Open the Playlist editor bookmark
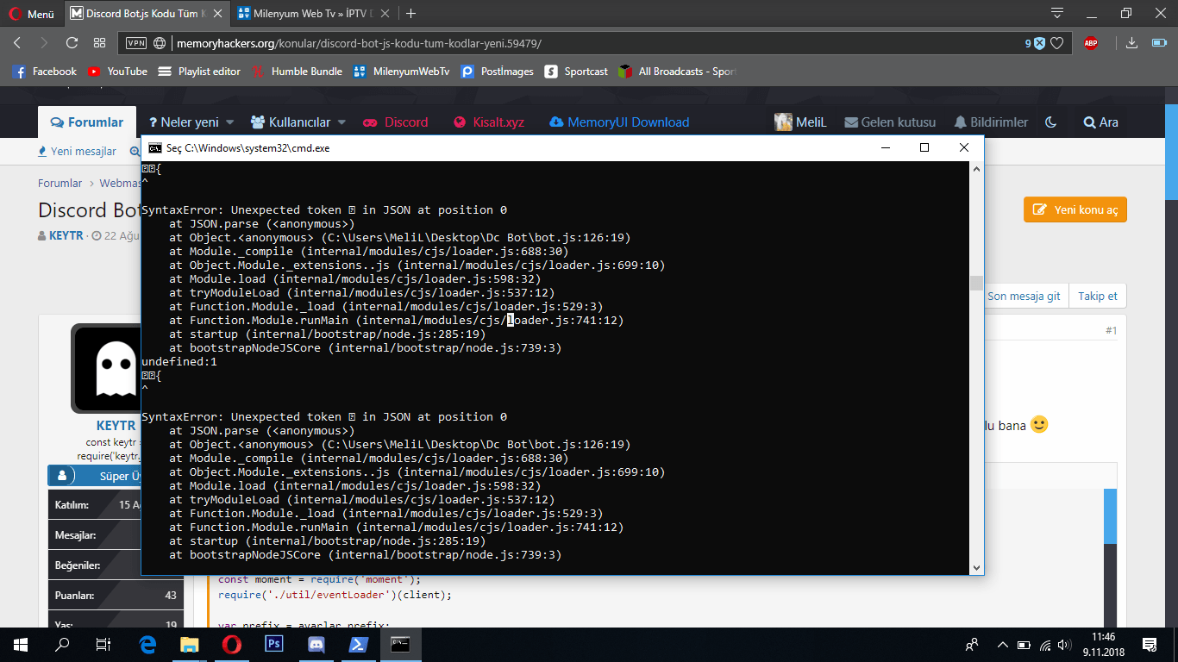 pyautogui.click(x=199, y=72)
